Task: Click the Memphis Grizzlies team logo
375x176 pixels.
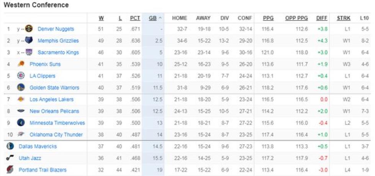Action: (29, 41)
